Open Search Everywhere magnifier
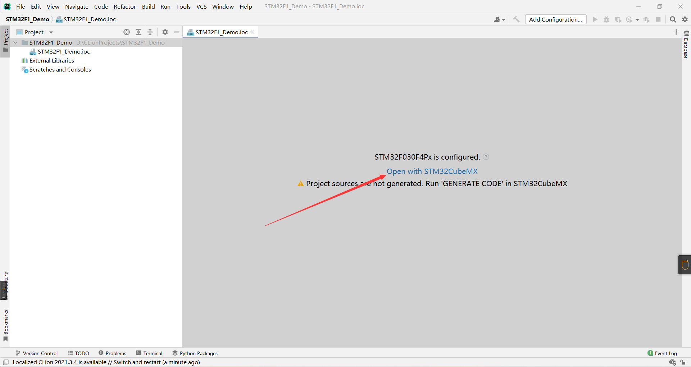 point(673,19)
